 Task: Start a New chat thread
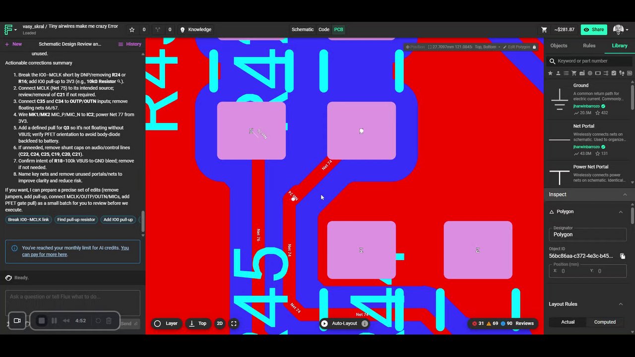point(13,44)
